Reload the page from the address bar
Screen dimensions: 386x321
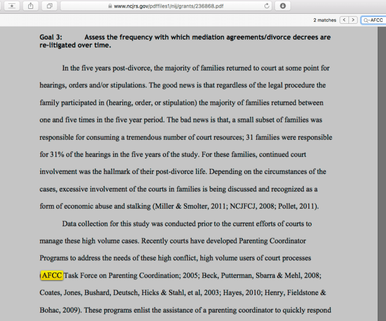[x=267, y=6]
